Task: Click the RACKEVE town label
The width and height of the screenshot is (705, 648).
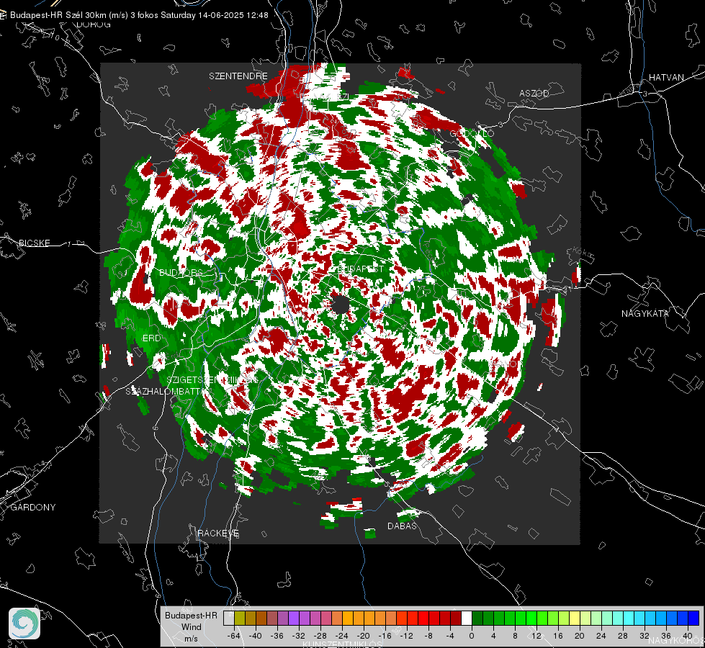Action: [x=218, y=534]
